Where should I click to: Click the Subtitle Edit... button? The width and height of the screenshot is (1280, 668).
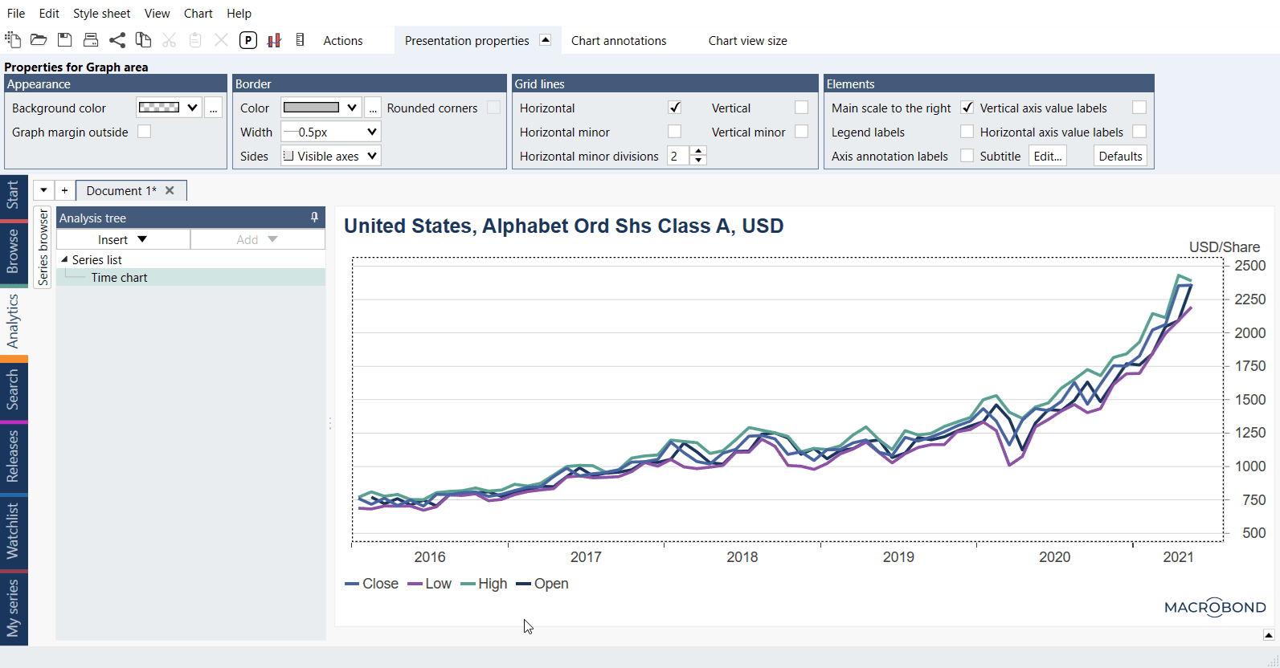(x=1048, y=156)
